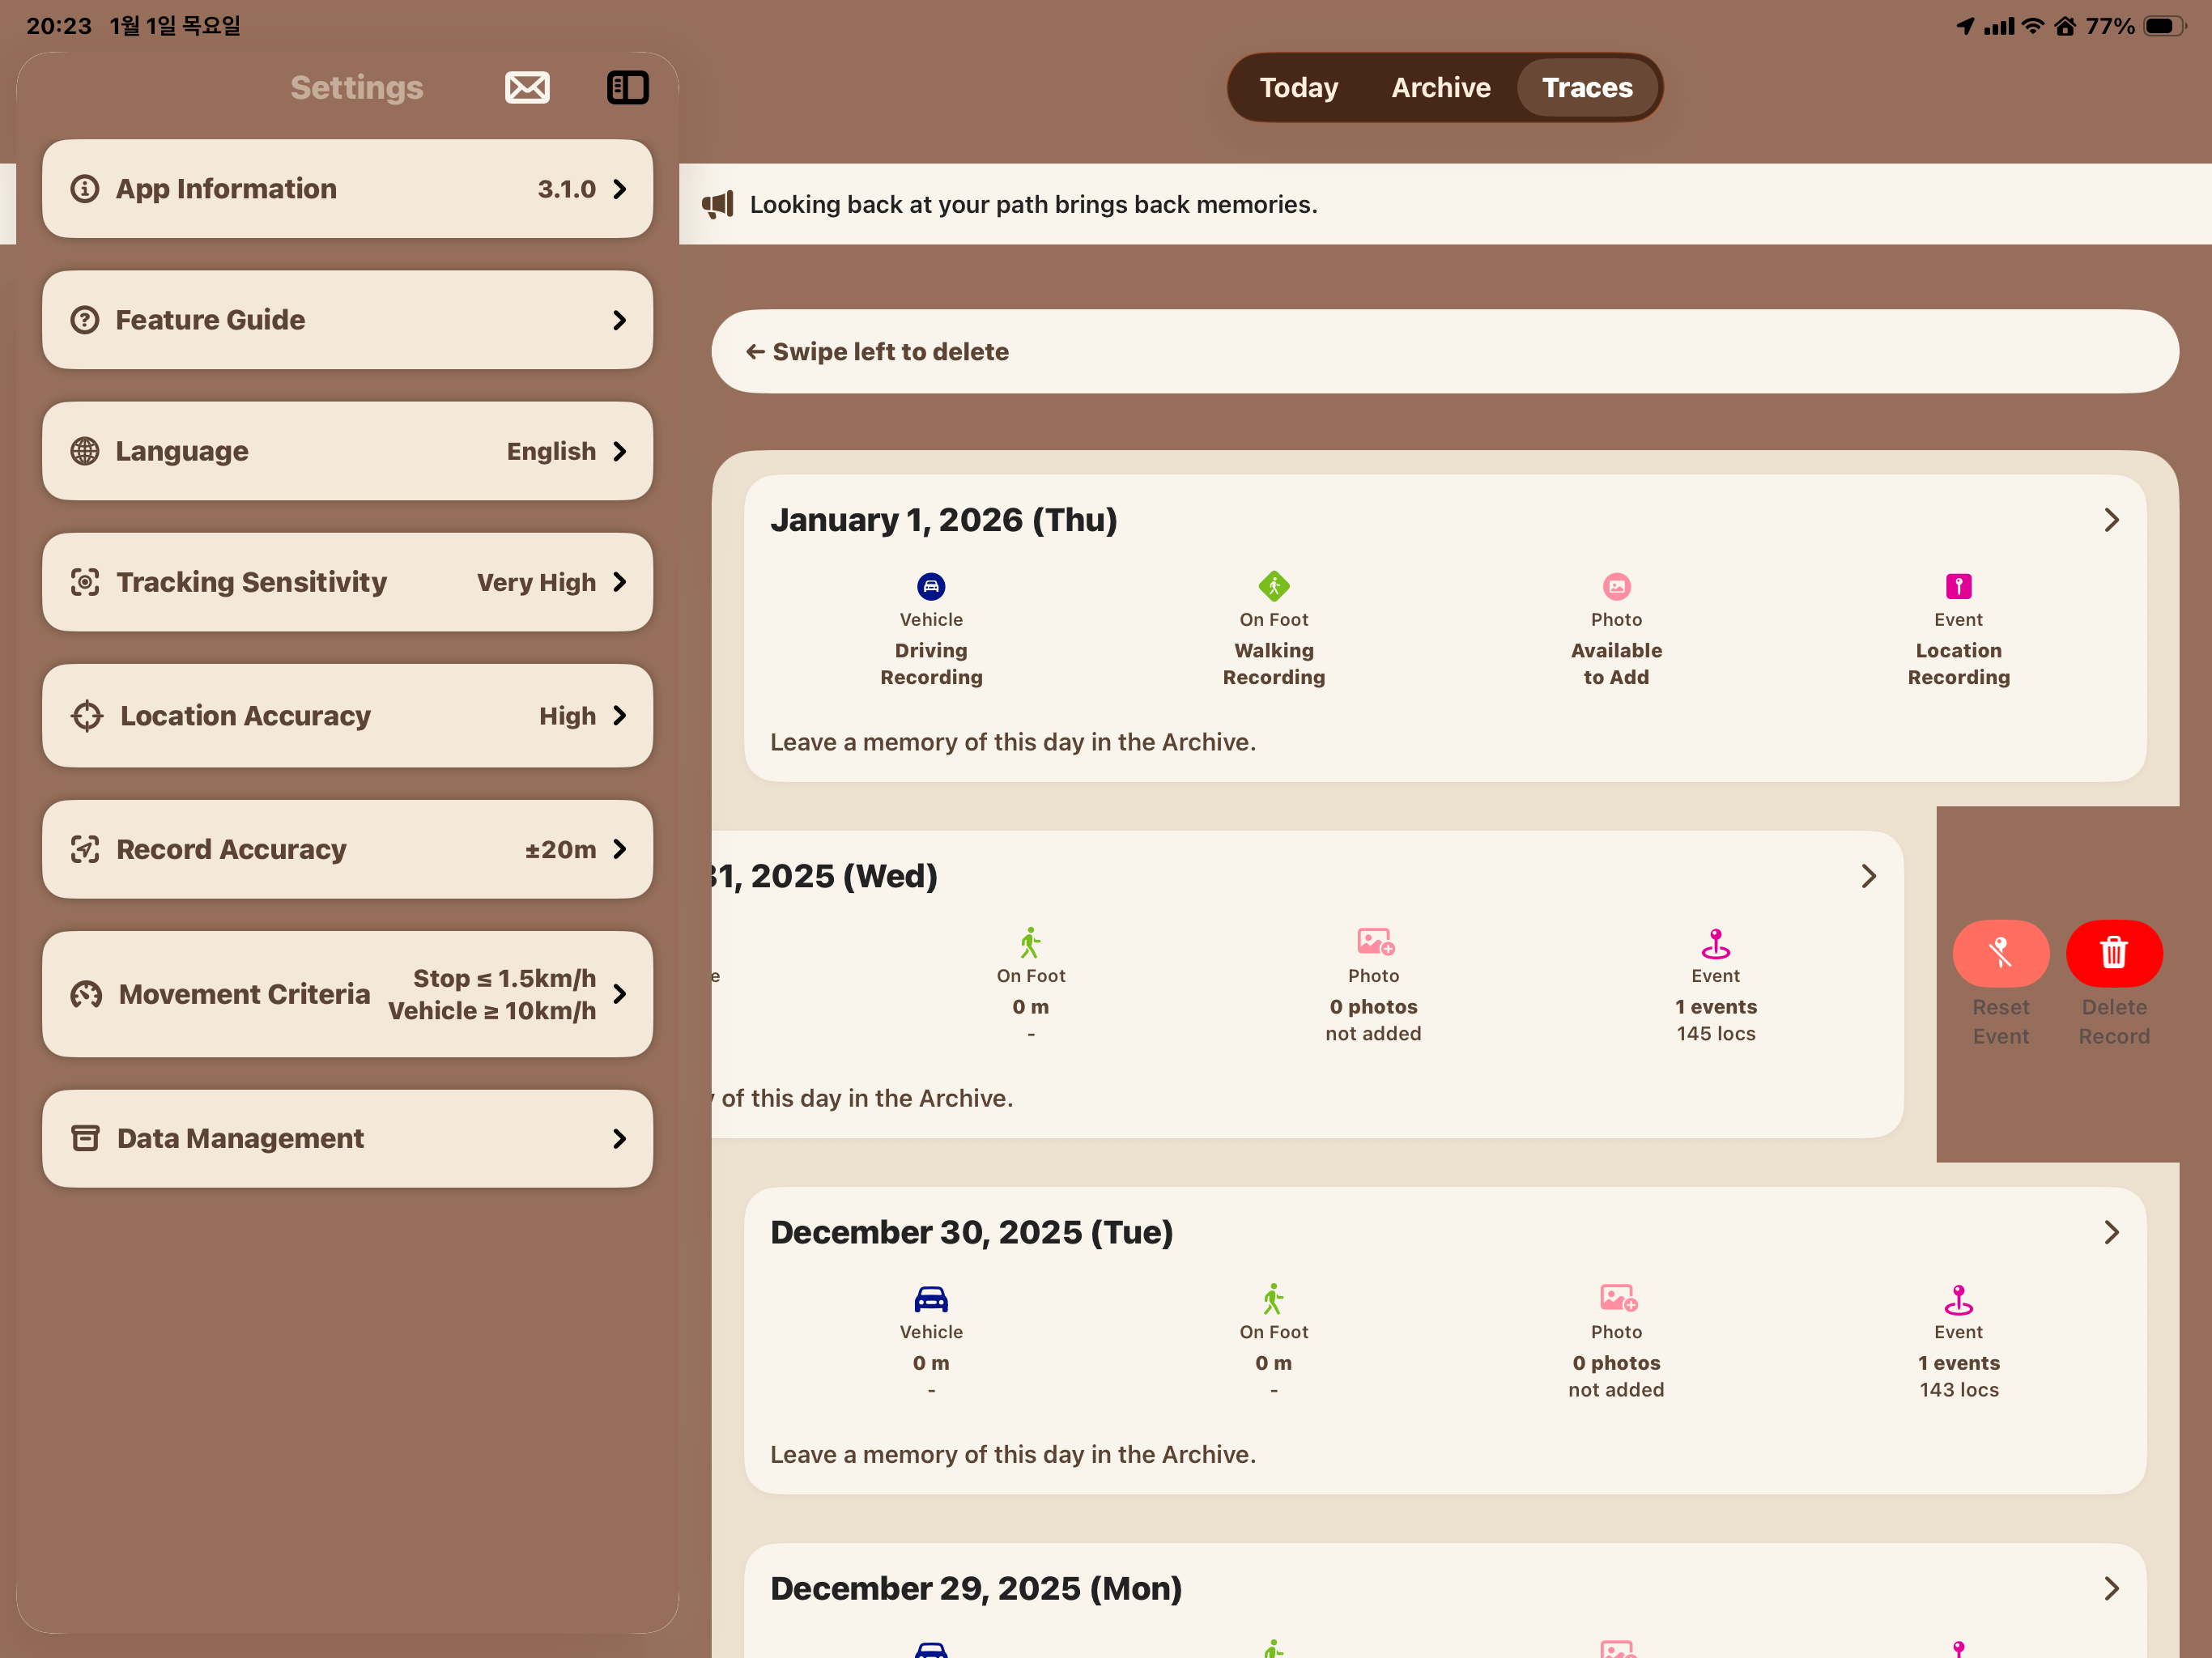Tap the Reset Event red pin button
2212x1658 pixels.
tap(2000, 952)
